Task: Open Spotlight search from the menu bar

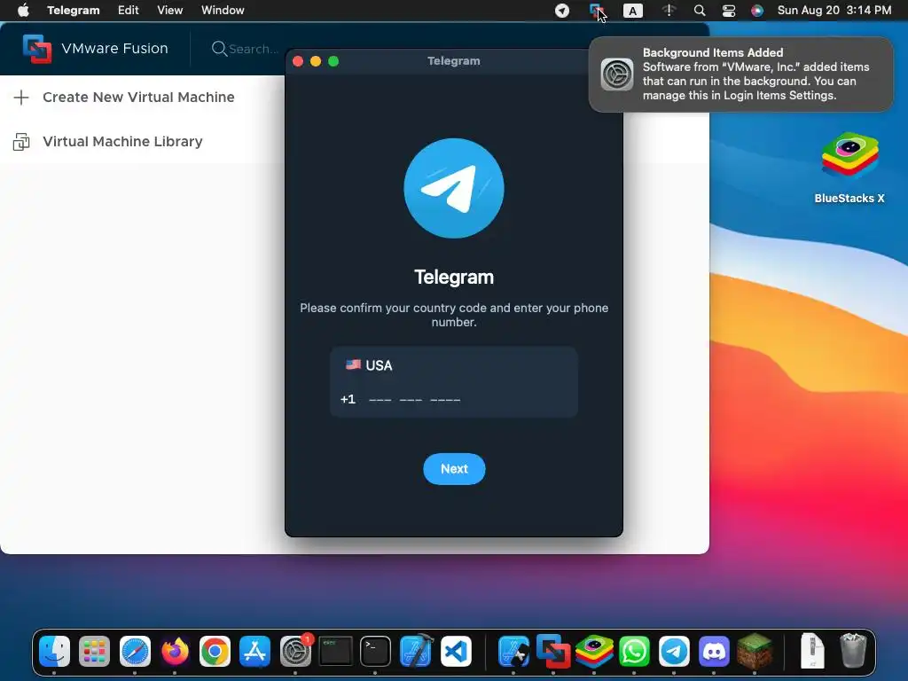Action: coord(700,11)
